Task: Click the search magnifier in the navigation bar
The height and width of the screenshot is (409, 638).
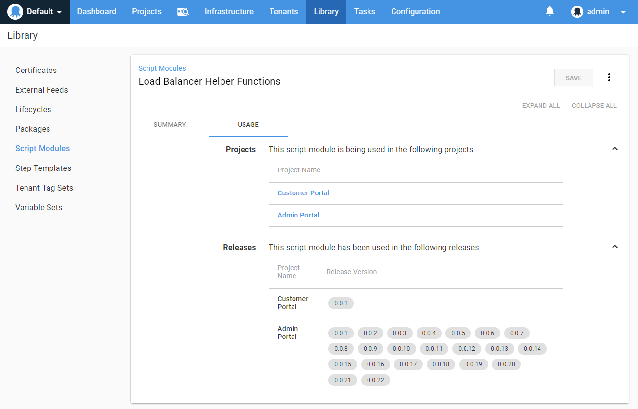Action: [x=183, y=11]
